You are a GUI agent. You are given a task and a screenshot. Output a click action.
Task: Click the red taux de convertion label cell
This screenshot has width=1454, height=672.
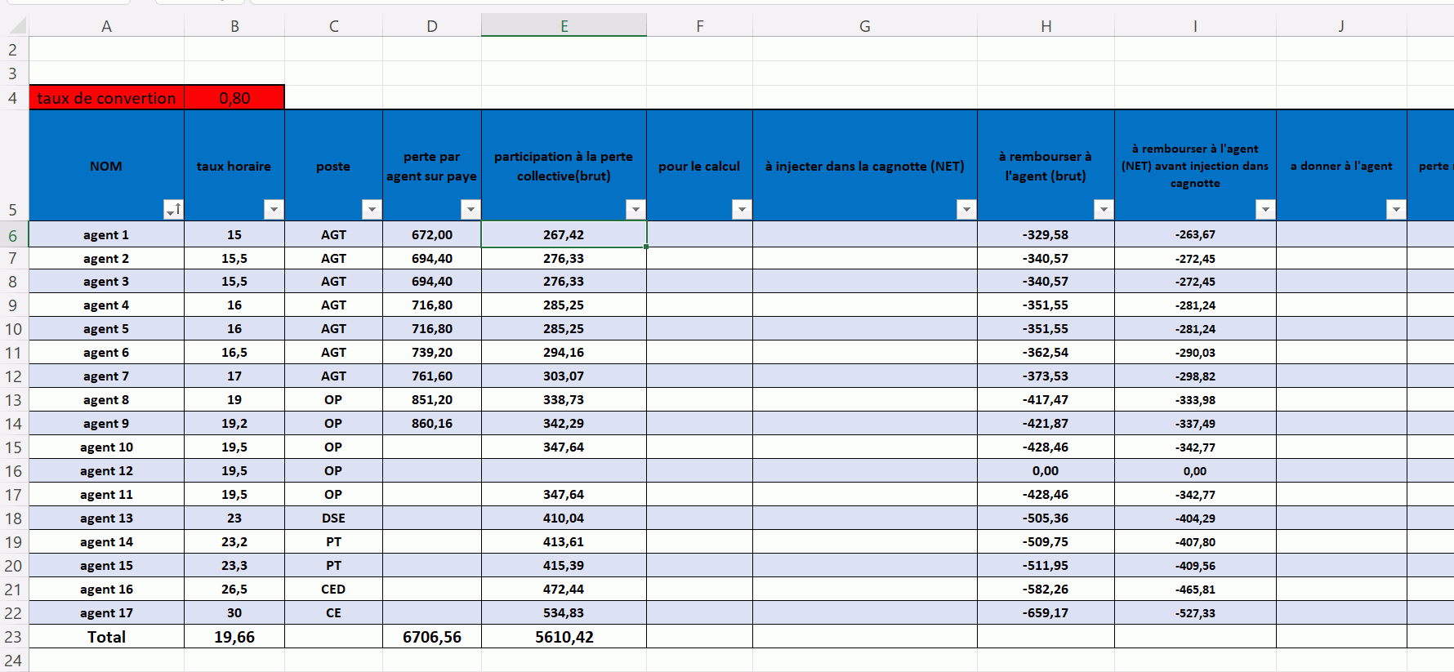(x=106, y=98)
